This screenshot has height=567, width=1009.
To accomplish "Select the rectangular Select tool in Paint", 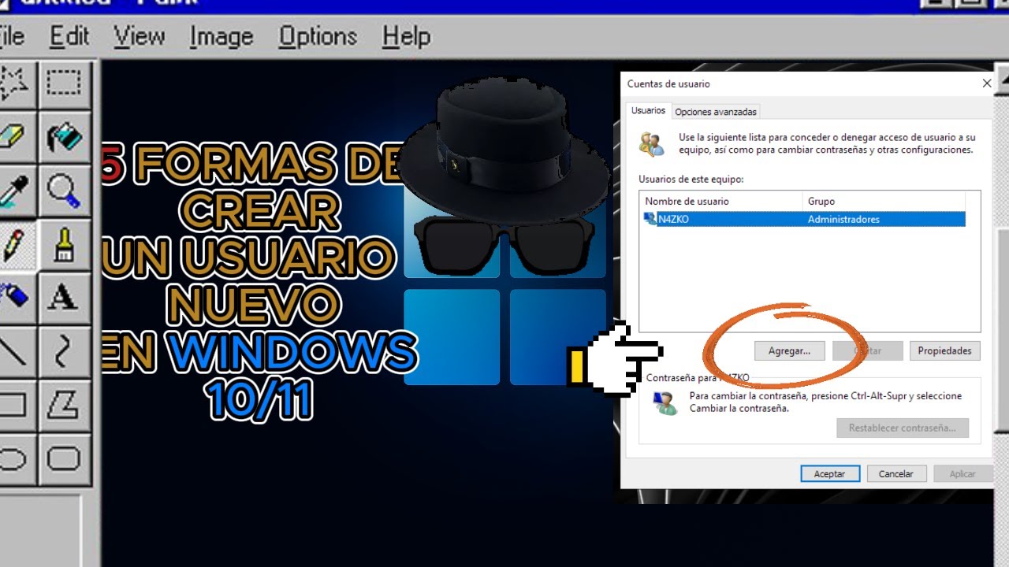I will click(x=65, y=83).
